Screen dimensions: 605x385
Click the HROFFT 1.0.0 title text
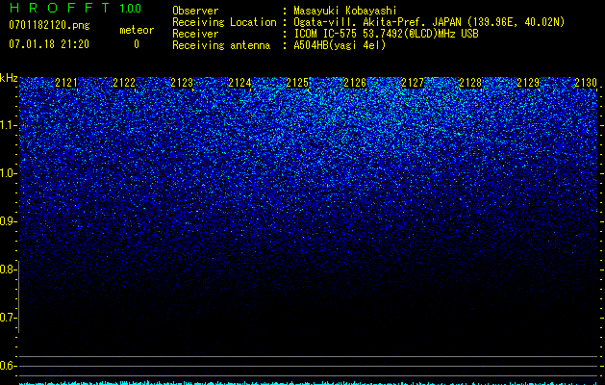click(x=75, y=8)
